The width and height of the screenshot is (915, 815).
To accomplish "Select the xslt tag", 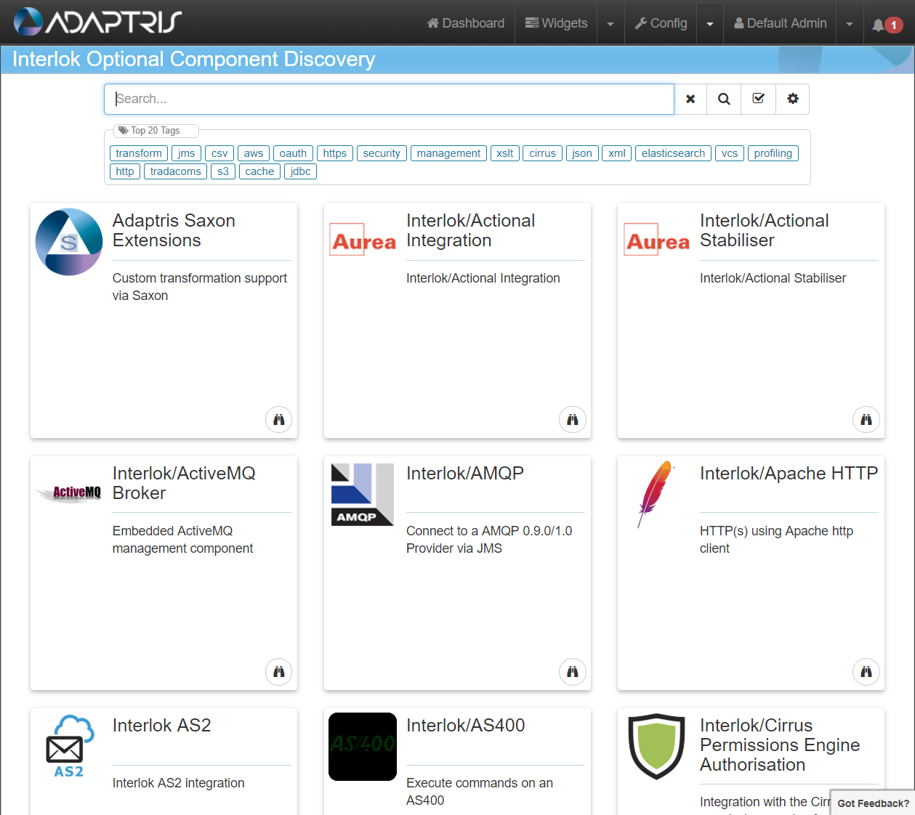I will [505, 153].
